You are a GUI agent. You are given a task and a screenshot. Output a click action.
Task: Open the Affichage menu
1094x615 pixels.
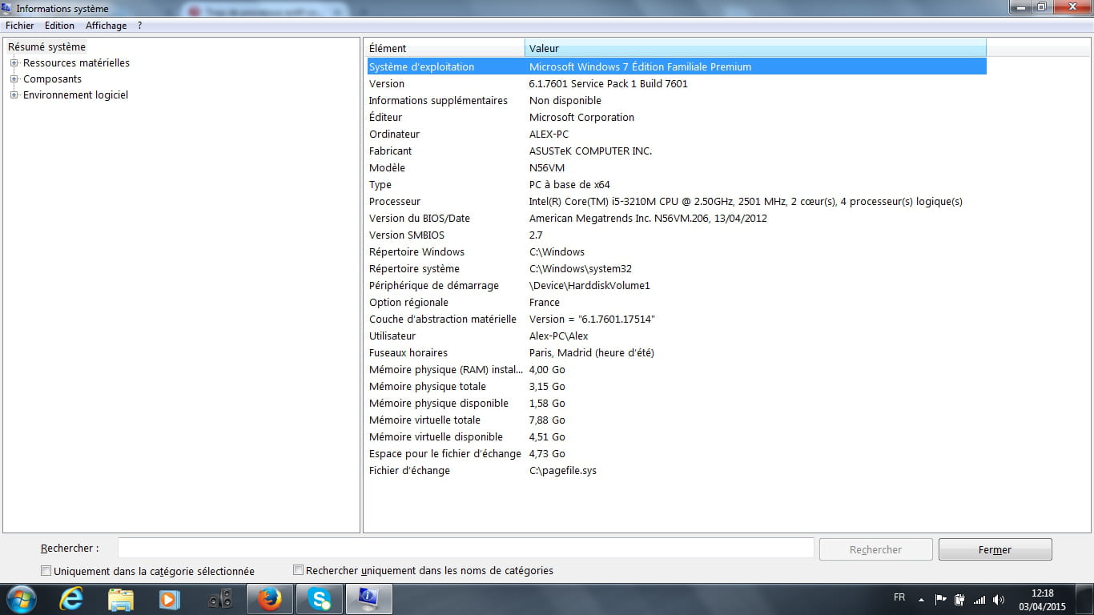pos(106,26)
